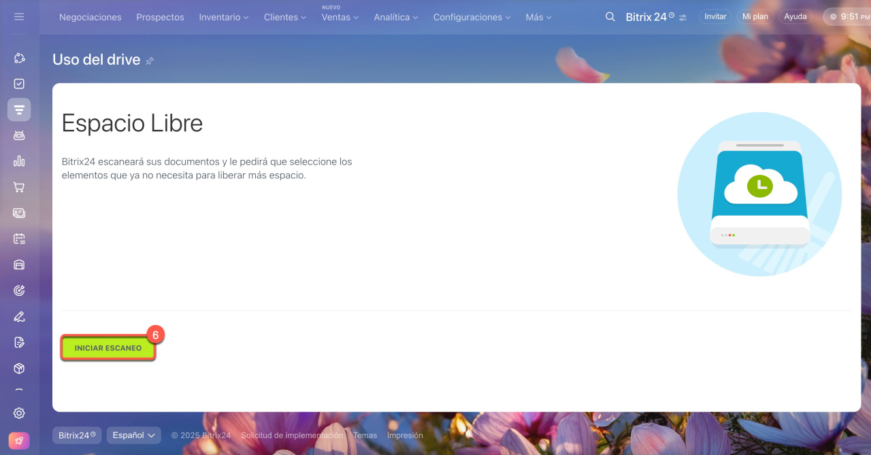Open the calendar icon in sidebar

coord(19,239)
